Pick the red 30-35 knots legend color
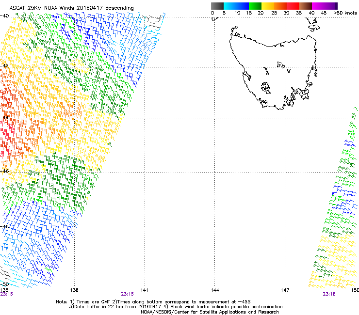The height and width of the screenshot is (315, 359). [293, 6]
